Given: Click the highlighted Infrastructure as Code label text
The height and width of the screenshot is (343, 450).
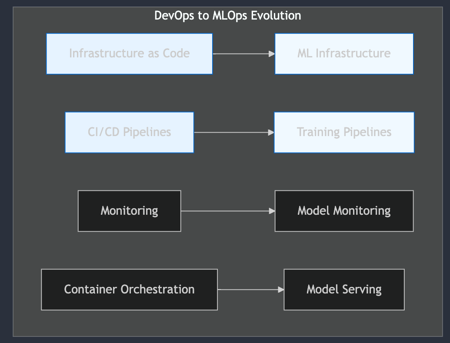Looking at the screenshot, I should (x=129, y=53).
